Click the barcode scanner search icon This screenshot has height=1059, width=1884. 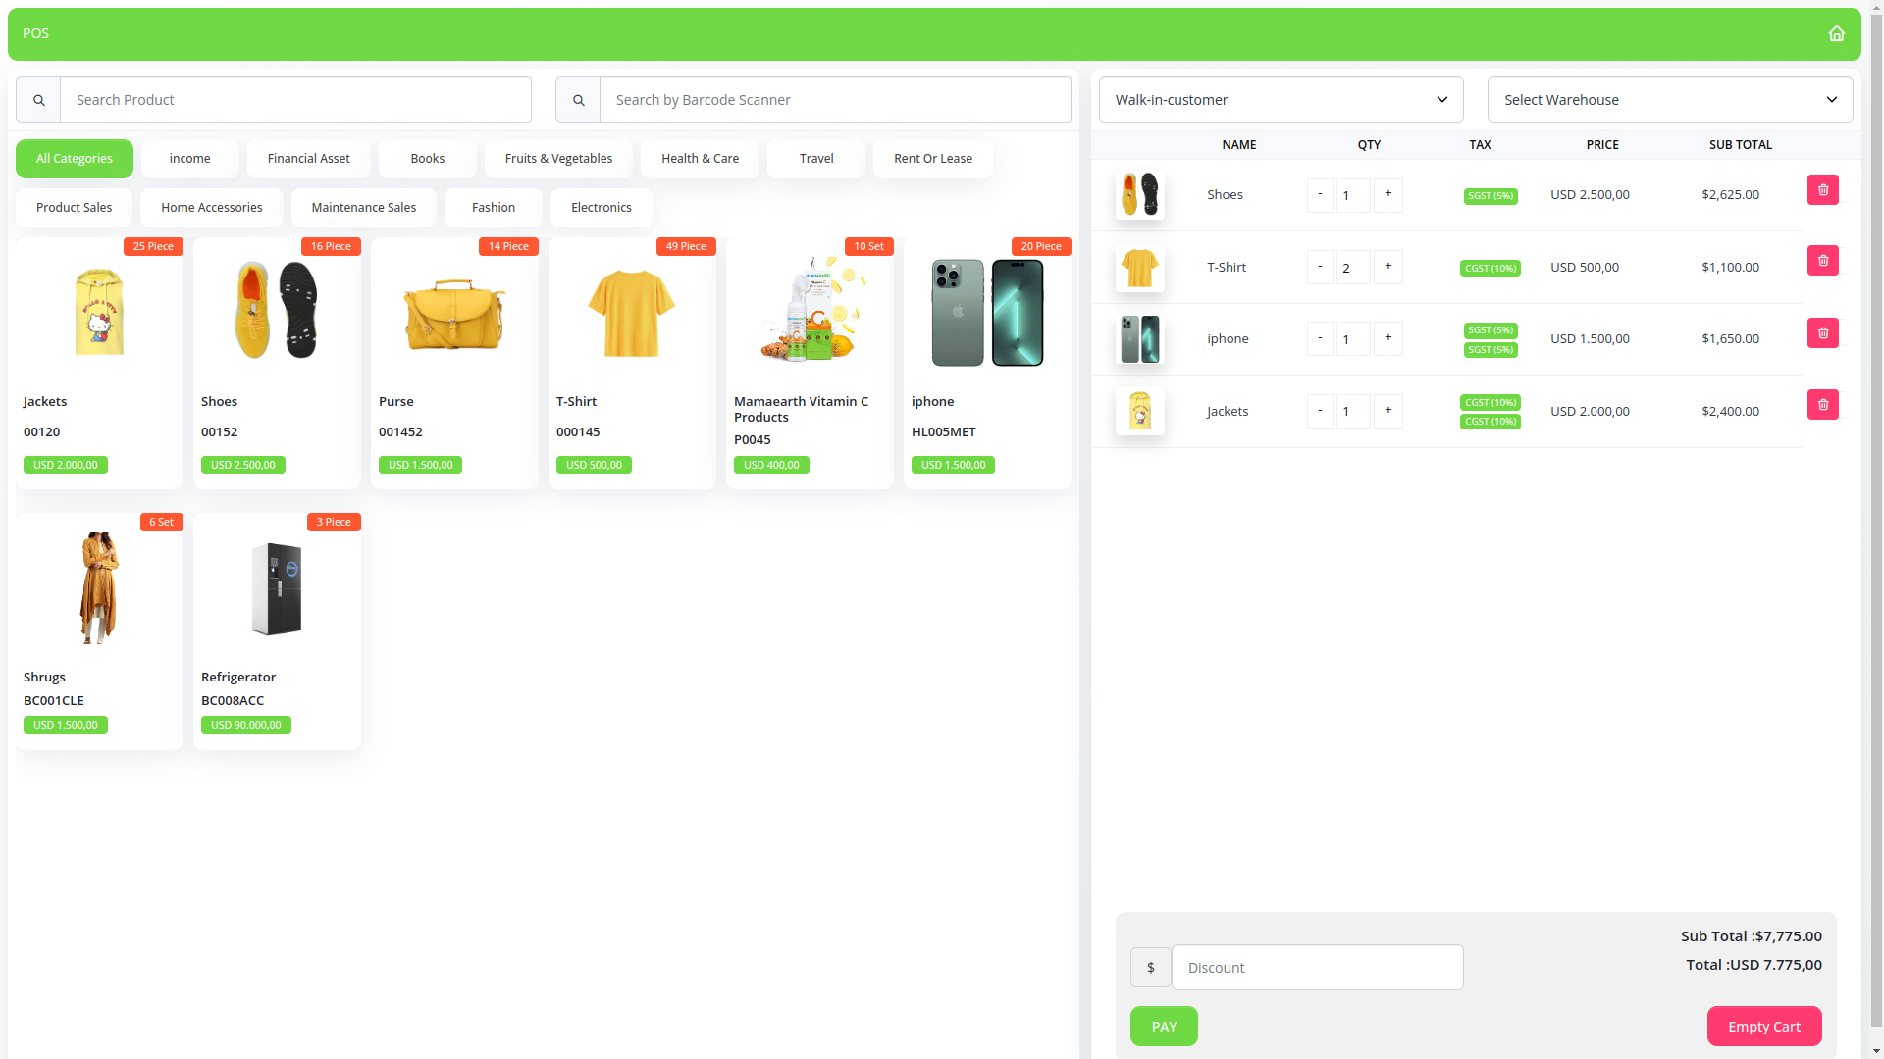(578, 100)
